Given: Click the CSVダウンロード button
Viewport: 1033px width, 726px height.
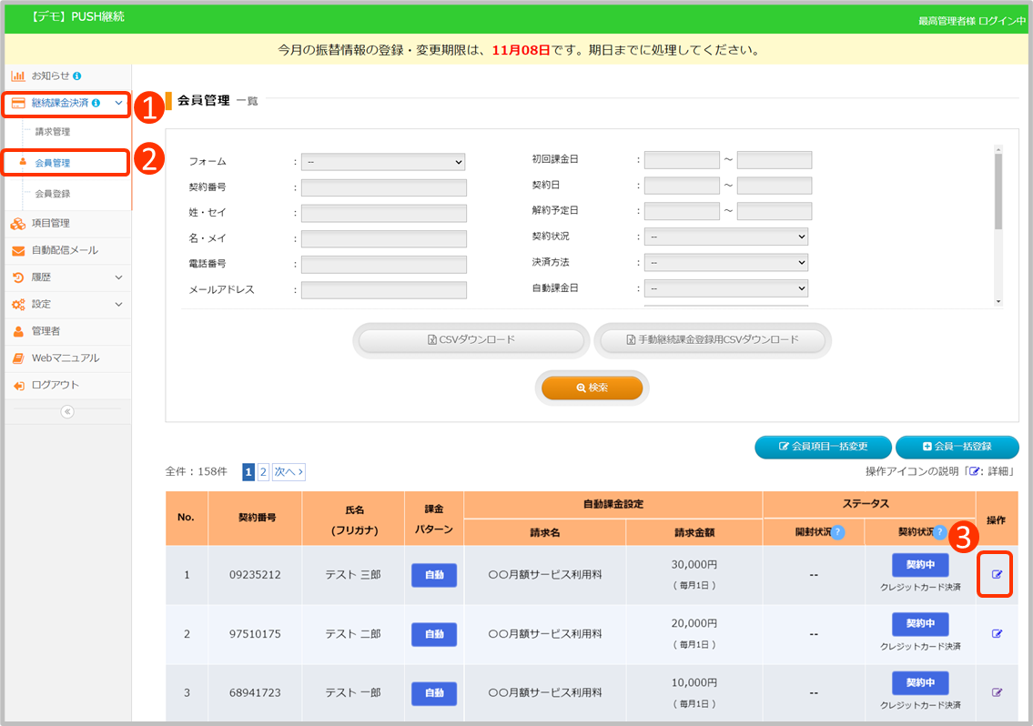Looking at the screenshot, I should 471,340.
